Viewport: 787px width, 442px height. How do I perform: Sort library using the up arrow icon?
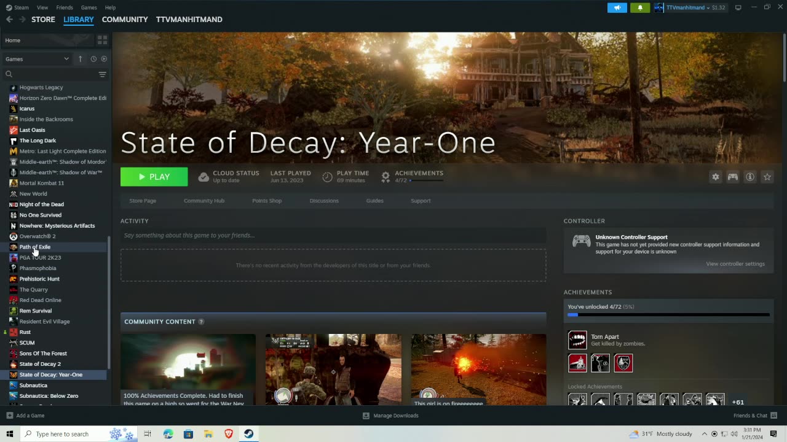point(80,59)
